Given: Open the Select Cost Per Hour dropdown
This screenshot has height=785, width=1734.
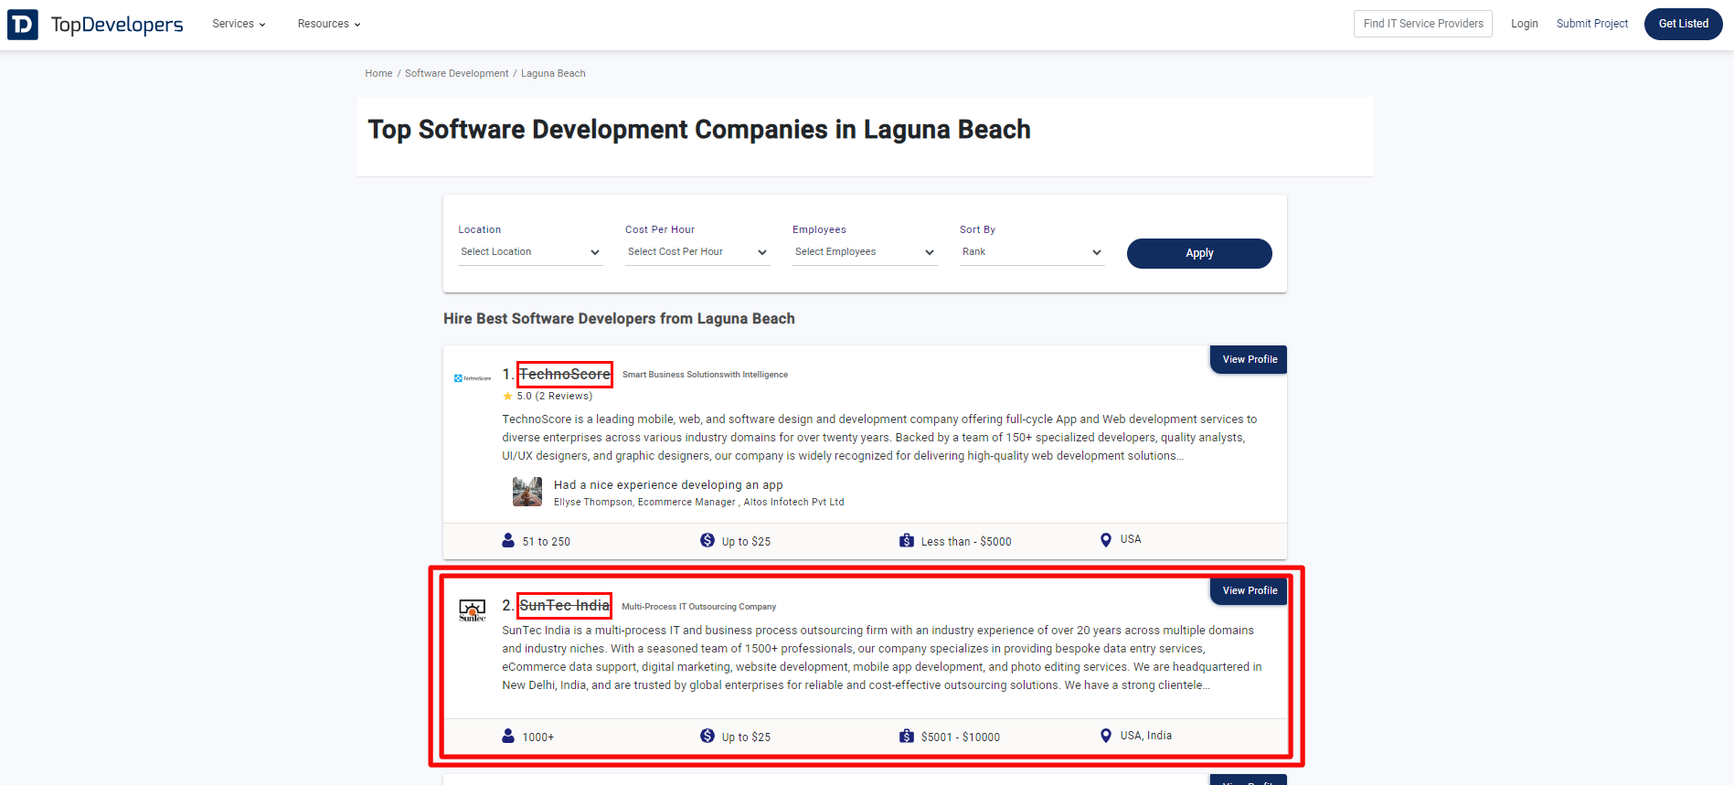Looking at the screenshot, I should click(x=697, y=252).
